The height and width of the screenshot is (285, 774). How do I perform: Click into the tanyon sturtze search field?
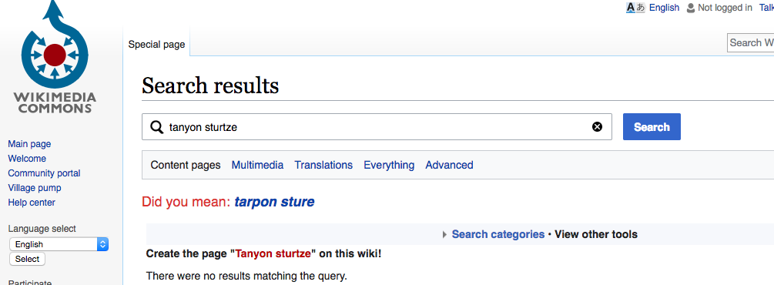click(377, 127)
